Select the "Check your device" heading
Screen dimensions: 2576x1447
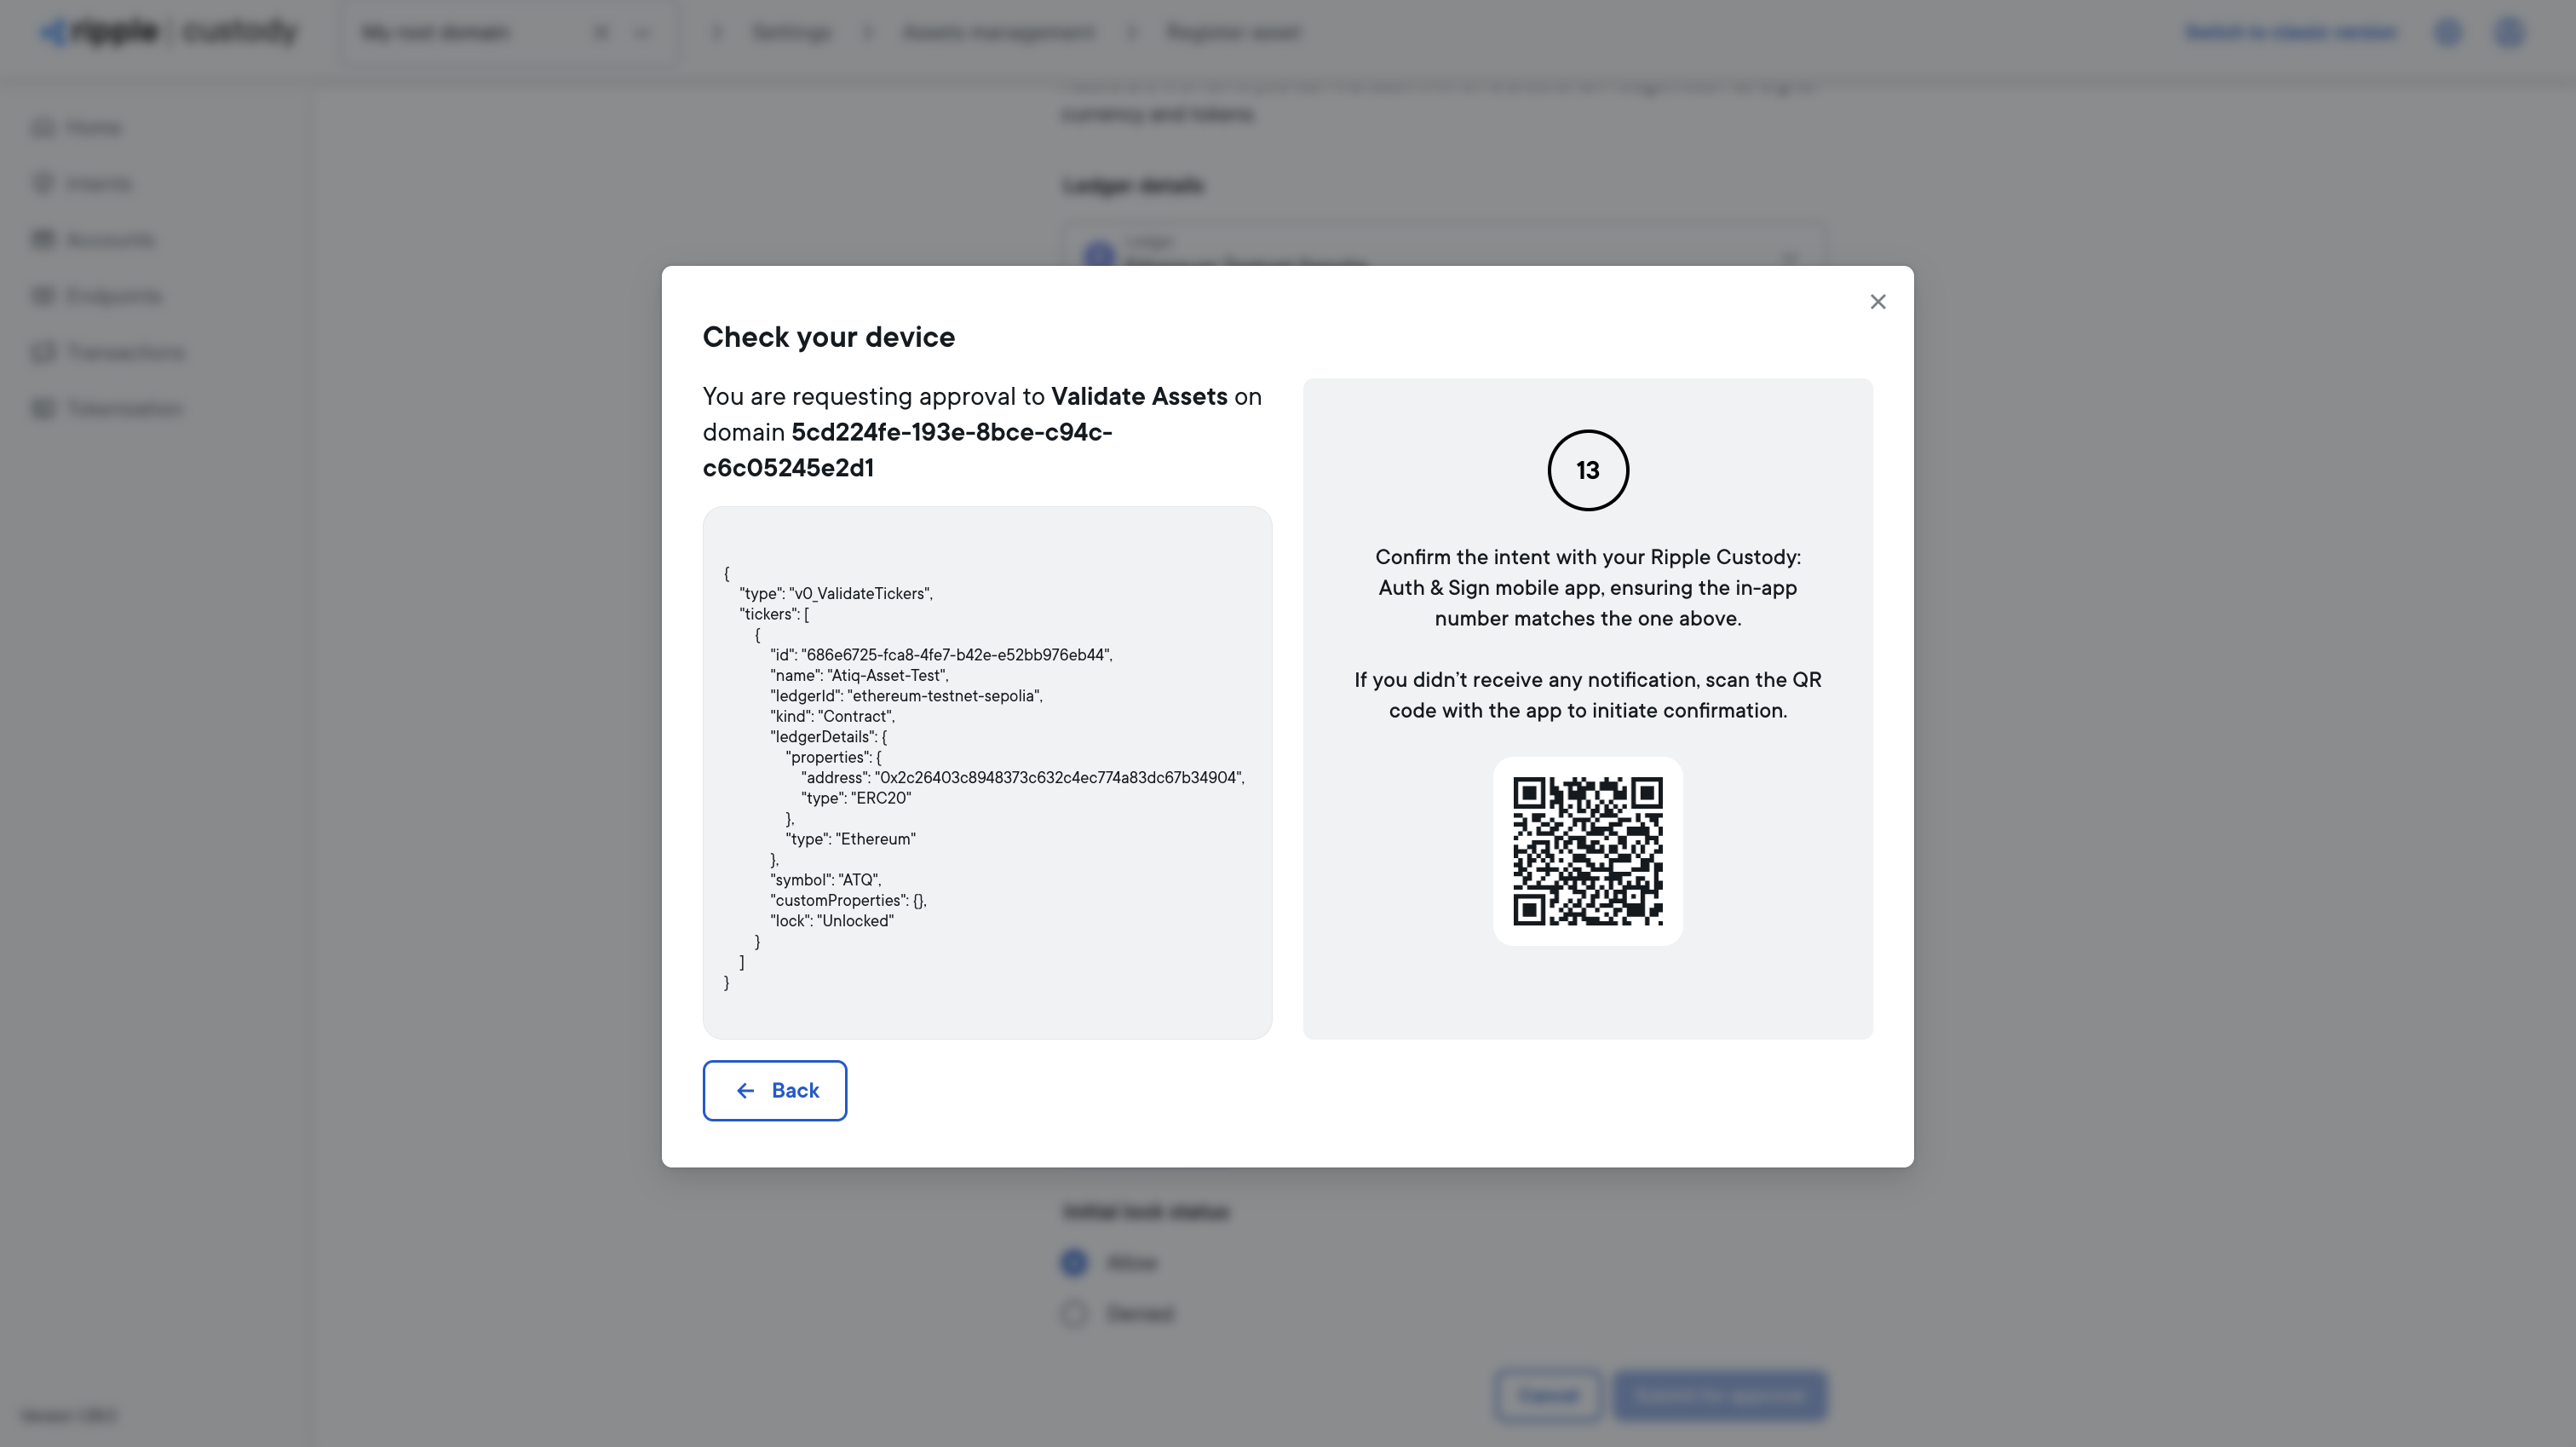[828, 337]
